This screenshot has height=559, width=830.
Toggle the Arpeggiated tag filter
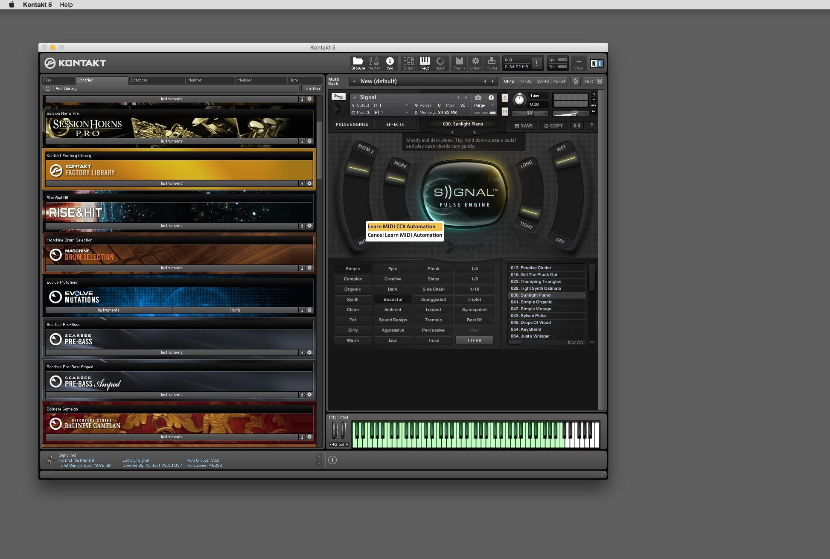(433, 300)
